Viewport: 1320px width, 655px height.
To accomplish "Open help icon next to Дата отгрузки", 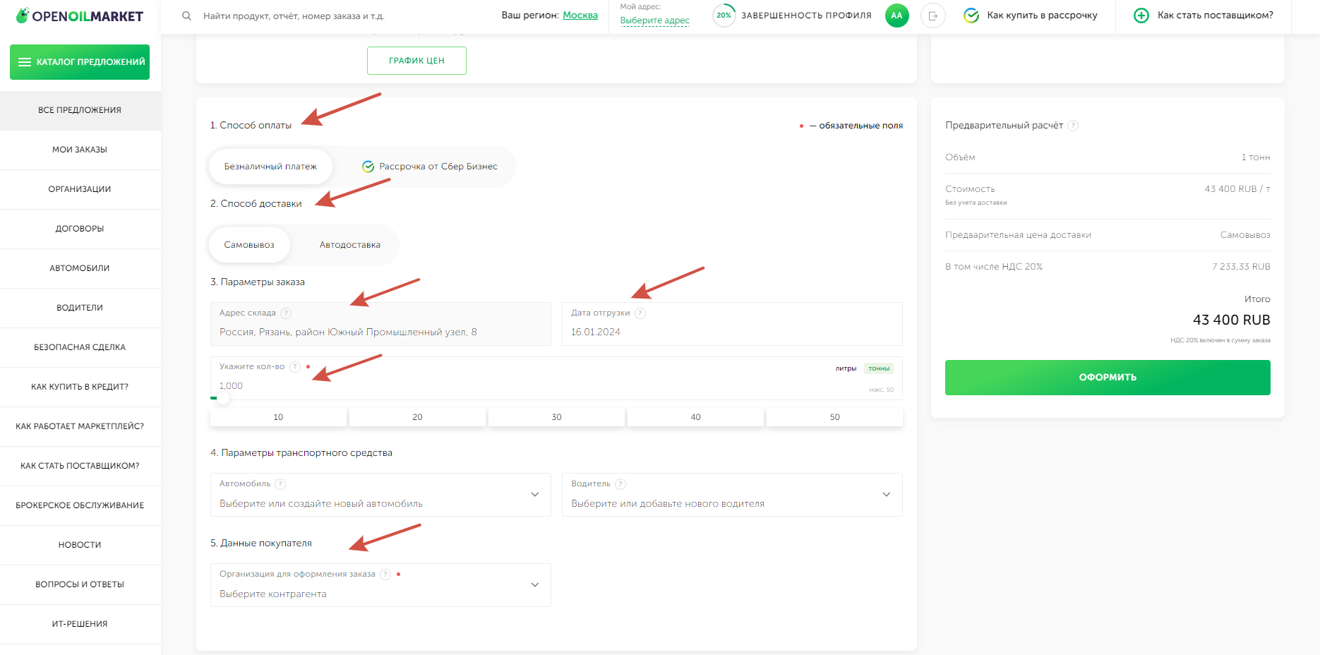I will click(640, 313).
